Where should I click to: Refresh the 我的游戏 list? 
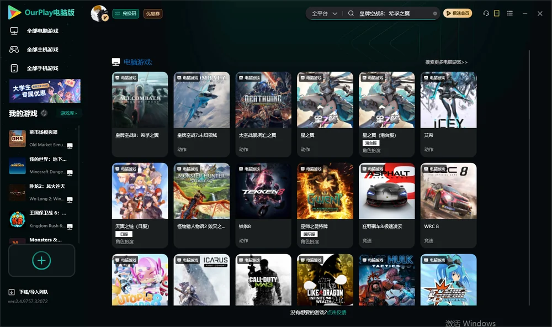(44, 113)
